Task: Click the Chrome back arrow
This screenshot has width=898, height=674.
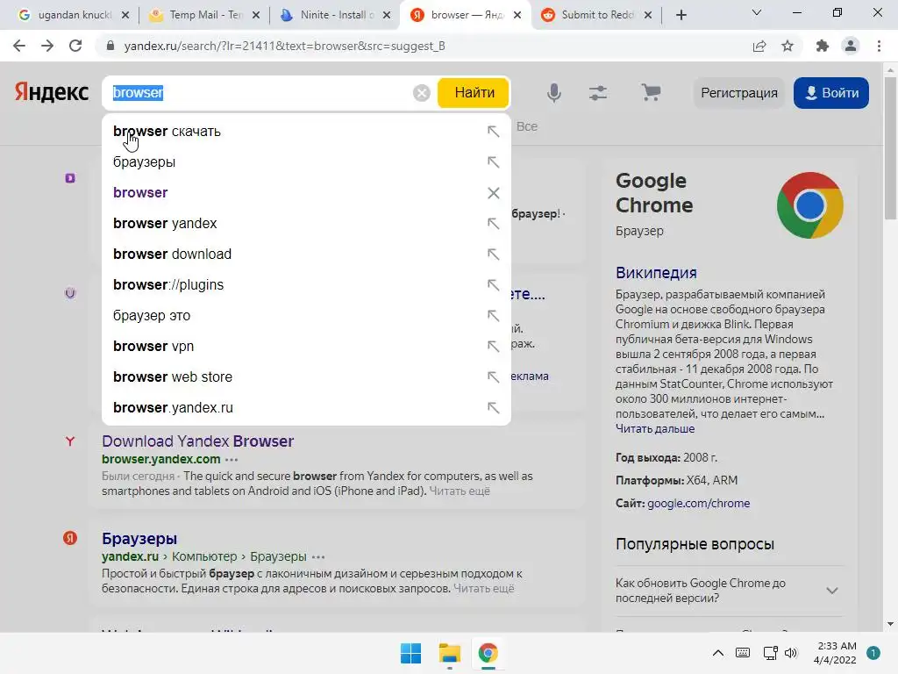Action: coord(19,46)
